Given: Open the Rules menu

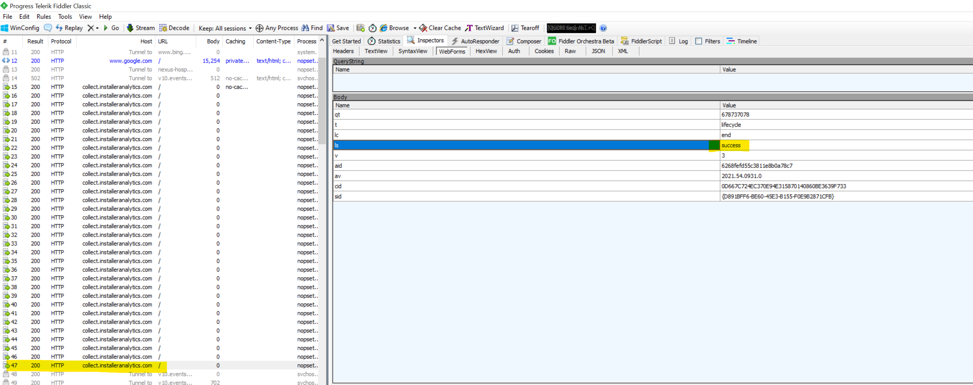Looking at the screenshot, I should [x=44, y=17].
